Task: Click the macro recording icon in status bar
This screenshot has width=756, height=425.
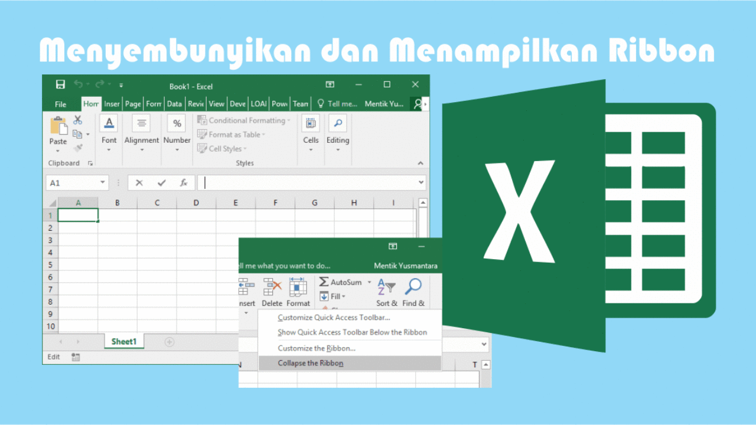Action: pyautogui.click(x=76, y=357)
